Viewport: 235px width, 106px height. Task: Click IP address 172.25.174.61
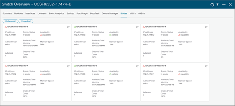coord(11,35)
